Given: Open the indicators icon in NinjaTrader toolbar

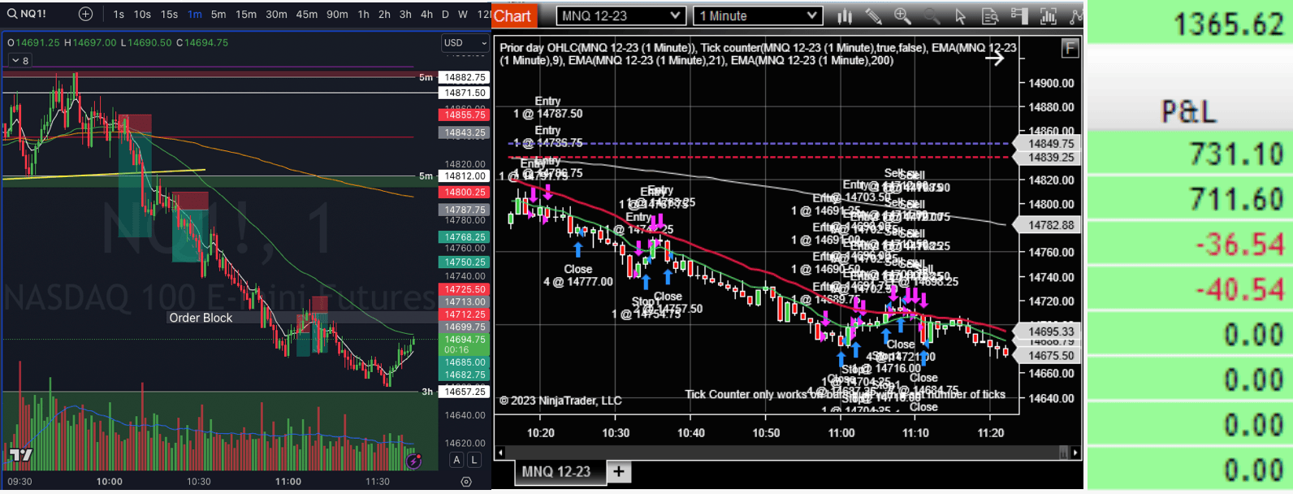Looking at the screenshot, I should pyautogui.click(x=1048, y=15).
